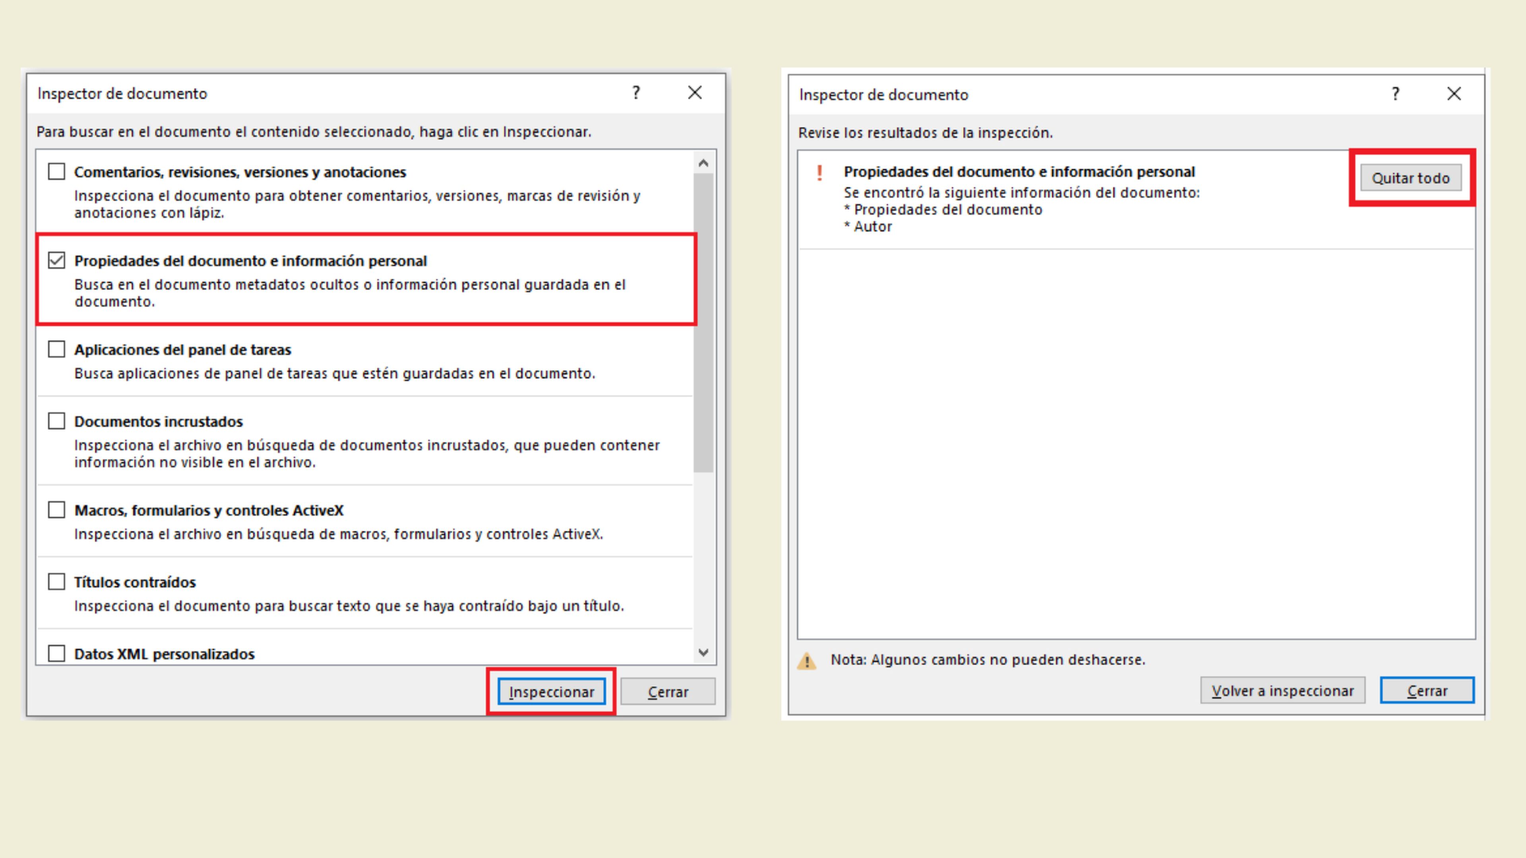This screenshot has height=858, width=1526.
Task: Click Volver a inspeccionar button
Action: click(x=1282, y=690)
